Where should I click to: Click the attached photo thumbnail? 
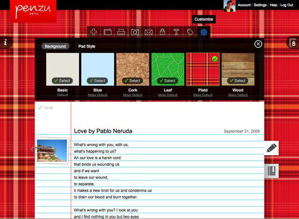[x=52, y=150]
